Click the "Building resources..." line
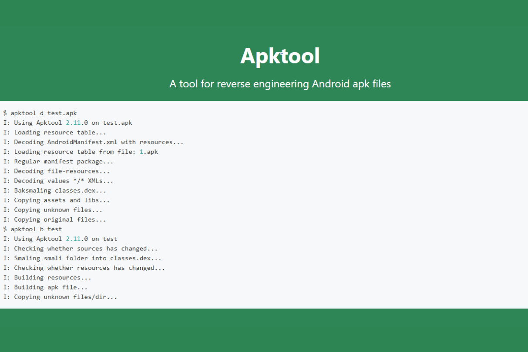The width and height of the screenshot is (528, 352). [47, 277]
